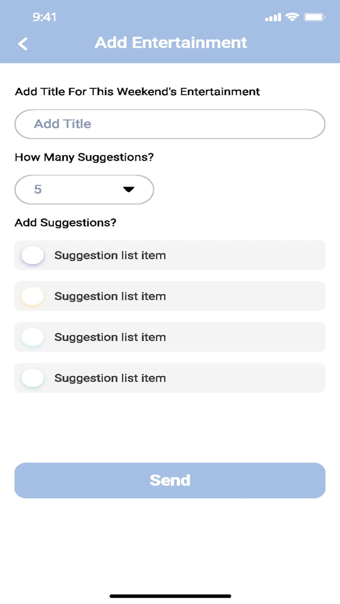Tap the Add Entertainment header title
The image size is (340, 604).
171,43
